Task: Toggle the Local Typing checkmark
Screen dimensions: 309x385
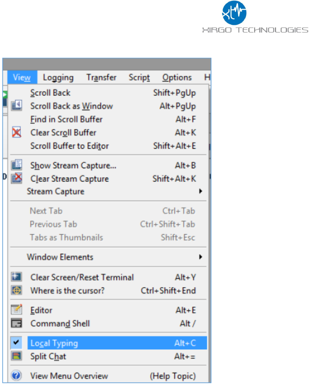Action: [17, 343]
